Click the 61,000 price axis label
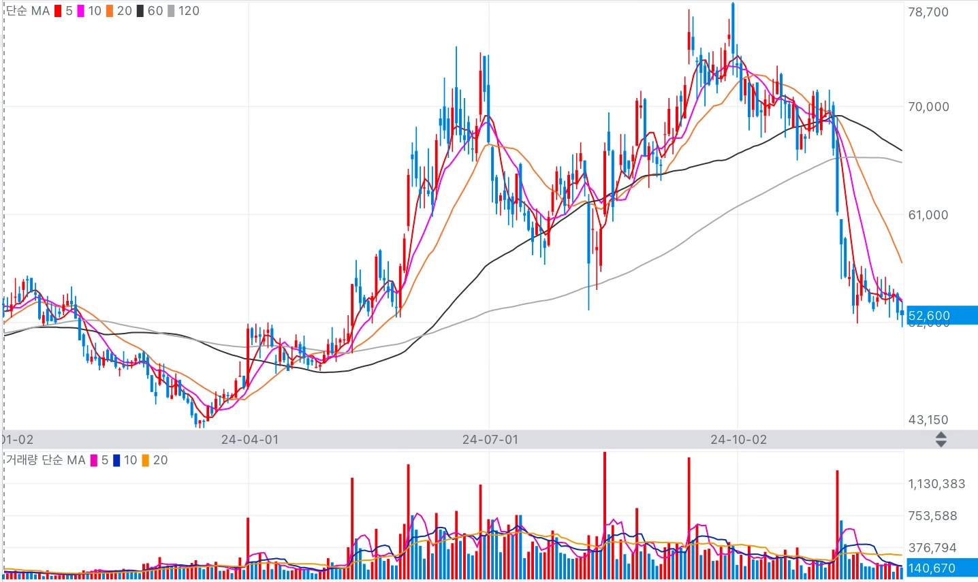978x582 pixels. pyautogui.click(x=928, y=215)
